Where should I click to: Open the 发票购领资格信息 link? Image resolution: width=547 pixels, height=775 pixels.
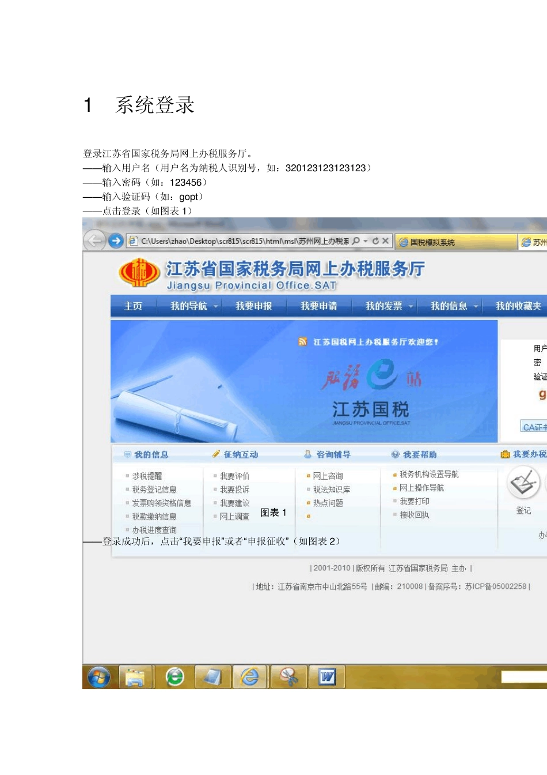tap(162, 503)
